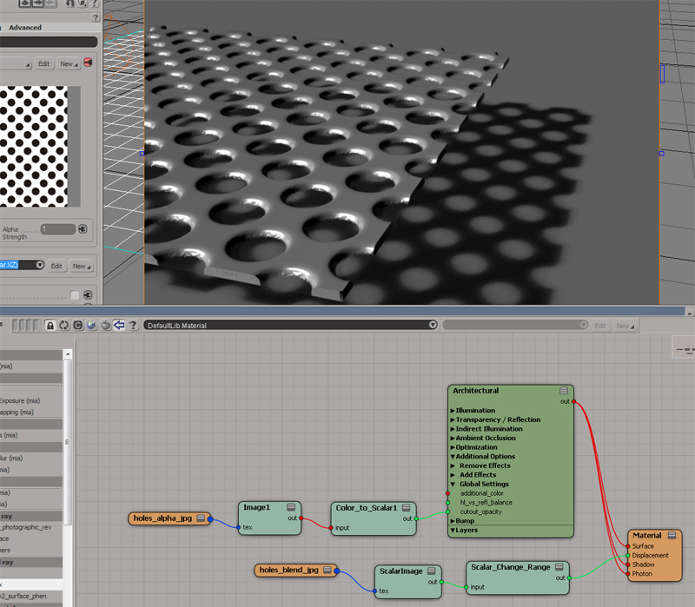Click the New button beside the projection dropdown
695x607 pixels.
coord(81,266)
